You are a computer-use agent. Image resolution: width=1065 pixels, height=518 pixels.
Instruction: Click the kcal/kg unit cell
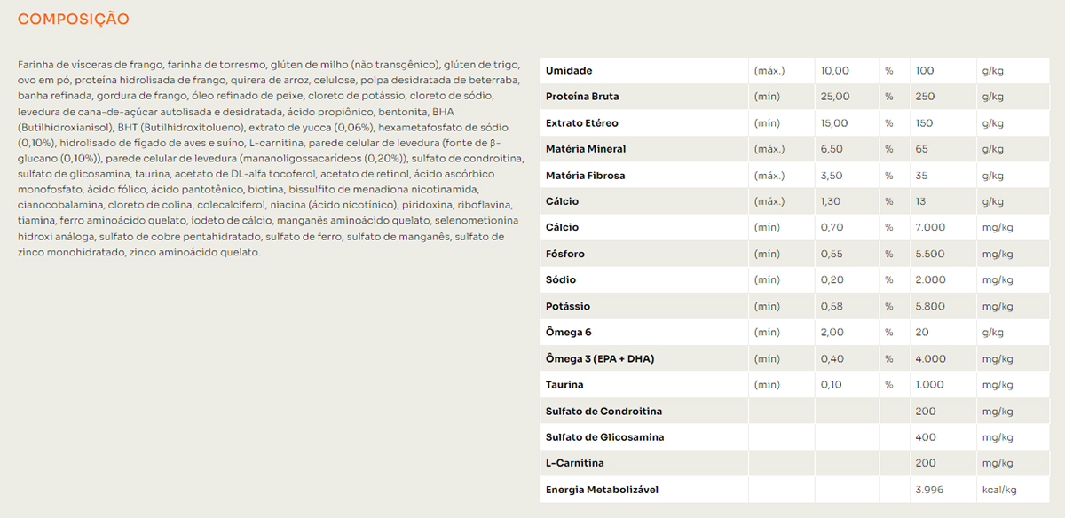[998, 490]
